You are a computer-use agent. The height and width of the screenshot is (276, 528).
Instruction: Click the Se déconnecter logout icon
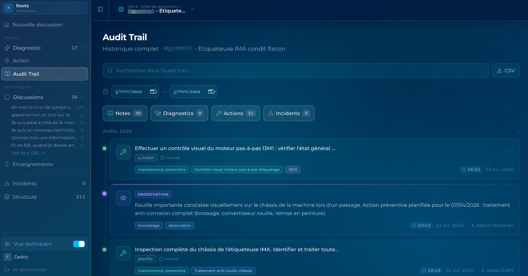7,269
